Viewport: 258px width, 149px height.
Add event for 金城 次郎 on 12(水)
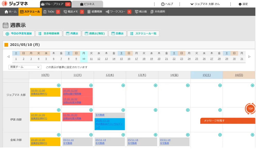123,135
